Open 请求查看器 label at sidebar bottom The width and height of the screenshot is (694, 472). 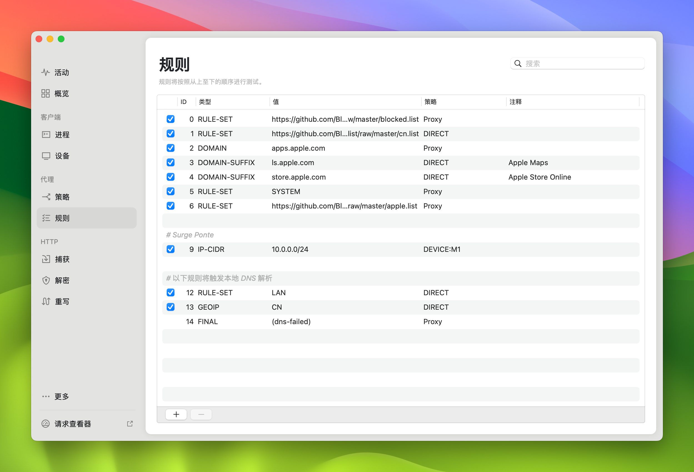(73, 424)
